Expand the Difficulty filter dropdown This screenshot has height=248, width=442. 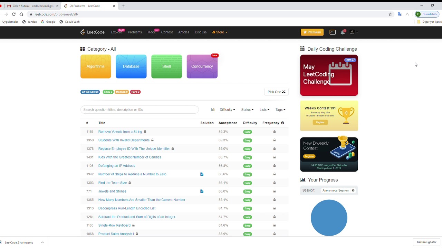(227, 110)
